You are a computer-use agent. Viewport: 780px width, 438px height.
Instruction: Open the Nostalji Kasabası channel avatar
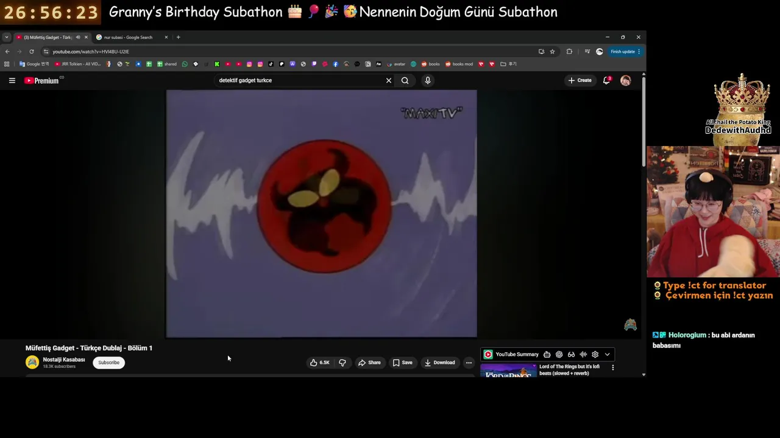(32, 363)
